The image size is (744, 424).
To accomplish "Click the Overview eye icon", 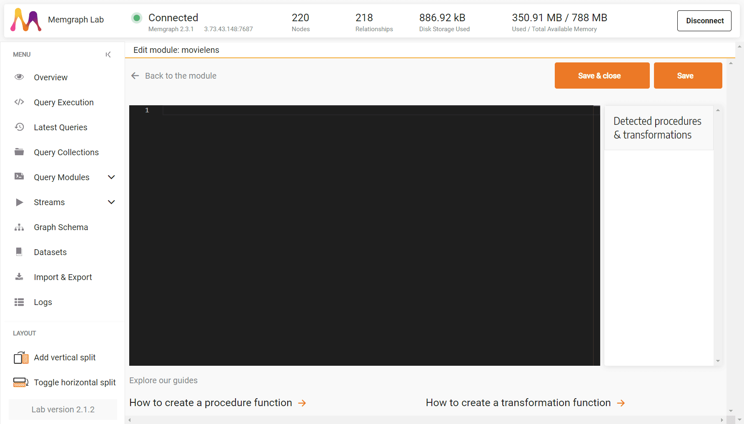I will (19, 77).
